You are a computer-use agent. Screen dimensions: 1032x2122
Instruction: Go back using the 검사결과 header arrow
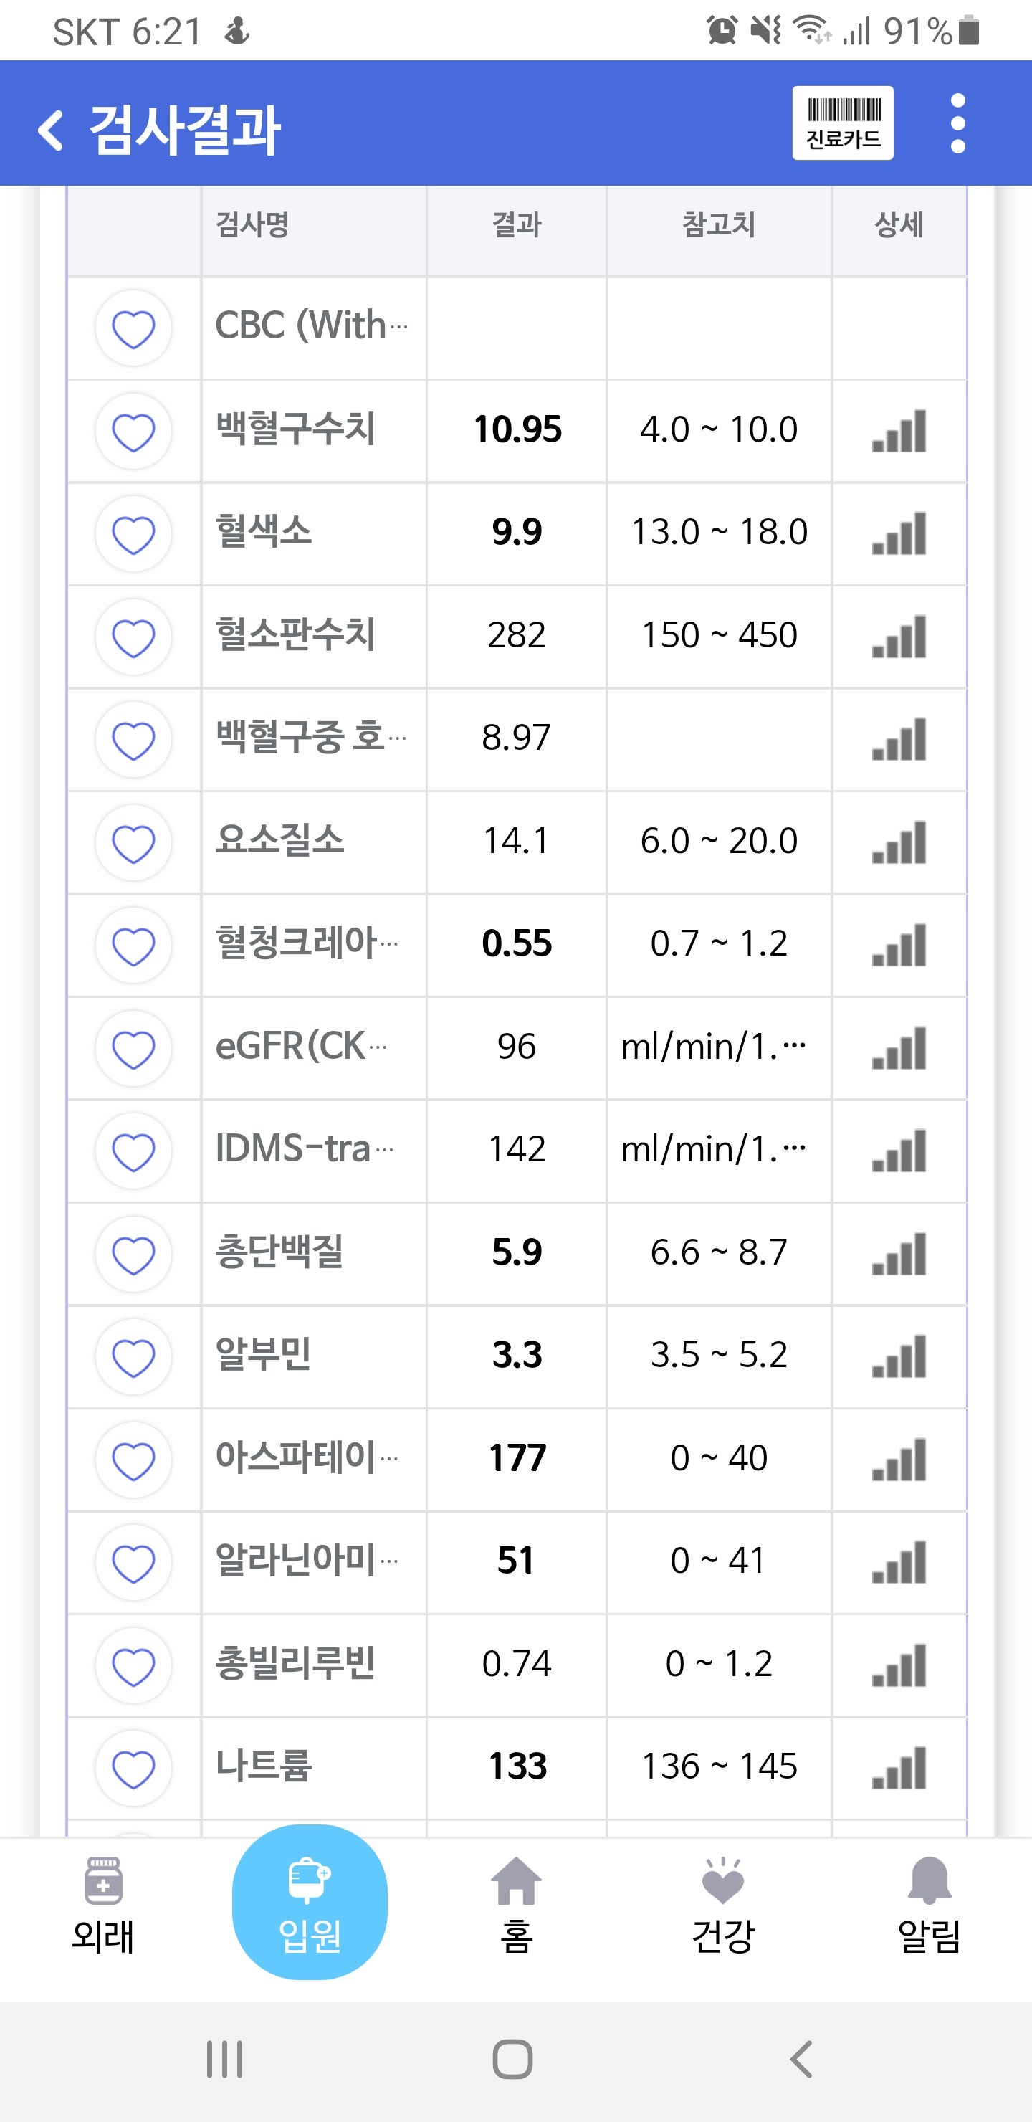tap(50, 130)
